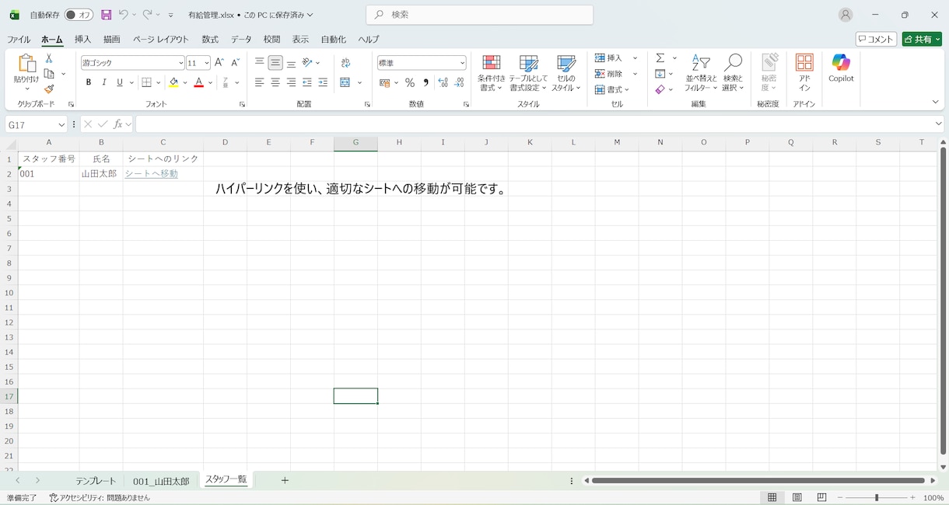Collapse the ribbon with the chevron

(935, 102)
